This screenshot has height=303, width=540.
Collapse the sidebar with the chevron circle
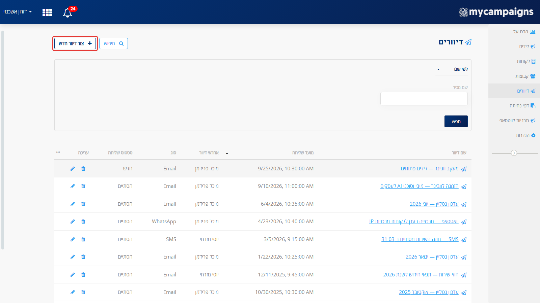pyautogui.click(x=514, y=153)
